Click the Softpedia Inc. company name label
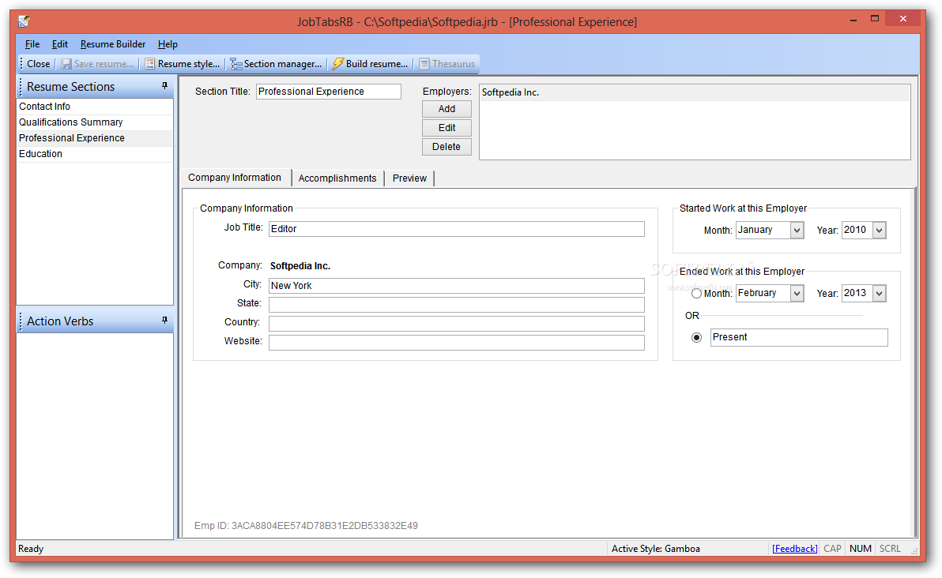942x578 pixels. point(300,266)
